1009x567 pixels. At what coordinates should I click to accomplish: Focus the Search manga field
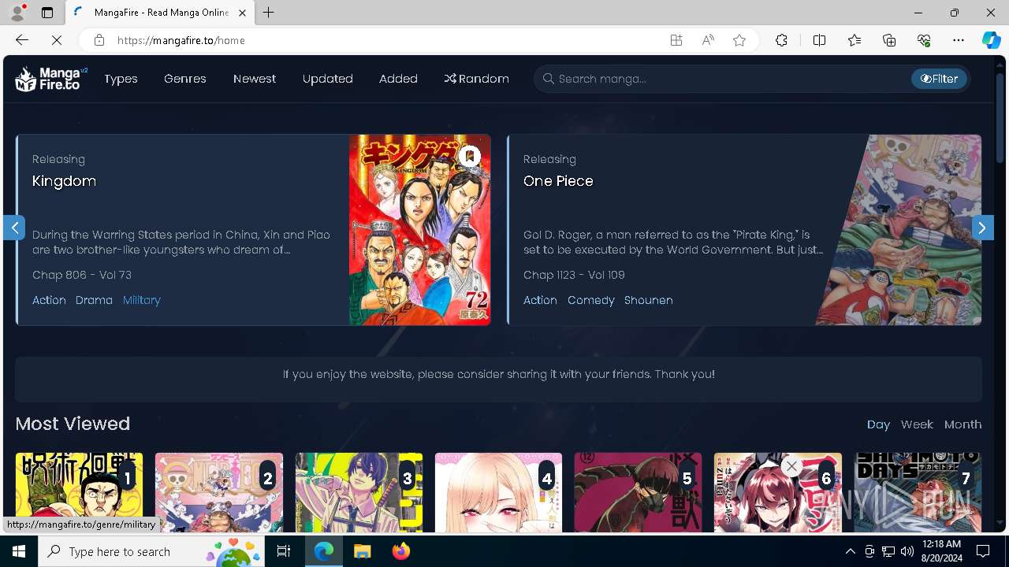click(721, 79)
